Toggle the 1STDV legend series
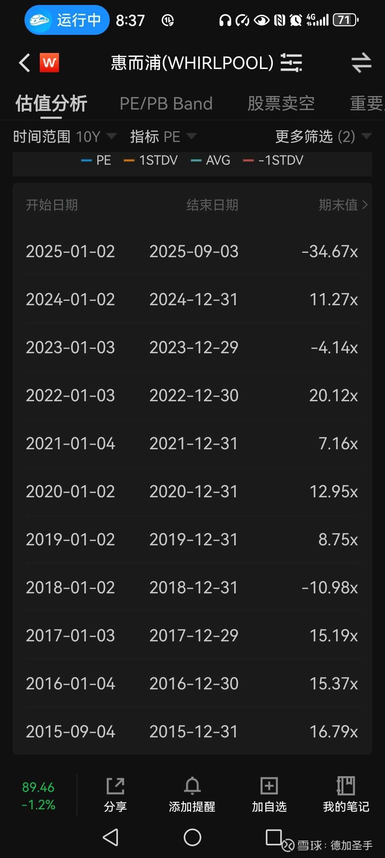This screenshot has width=385, height=858. [151, 160]
